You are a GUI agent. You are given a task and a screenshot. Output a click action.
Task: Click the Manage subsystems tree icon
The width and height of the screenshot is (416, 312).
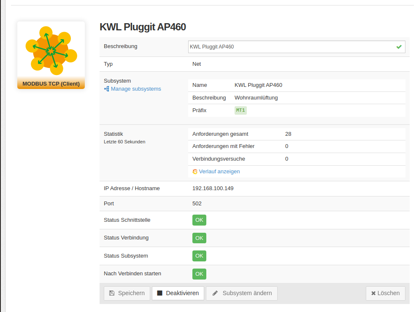coord(107,89)
